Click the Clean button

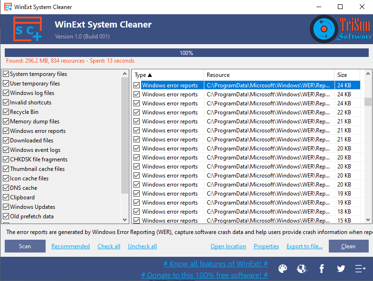click(348, 246)
